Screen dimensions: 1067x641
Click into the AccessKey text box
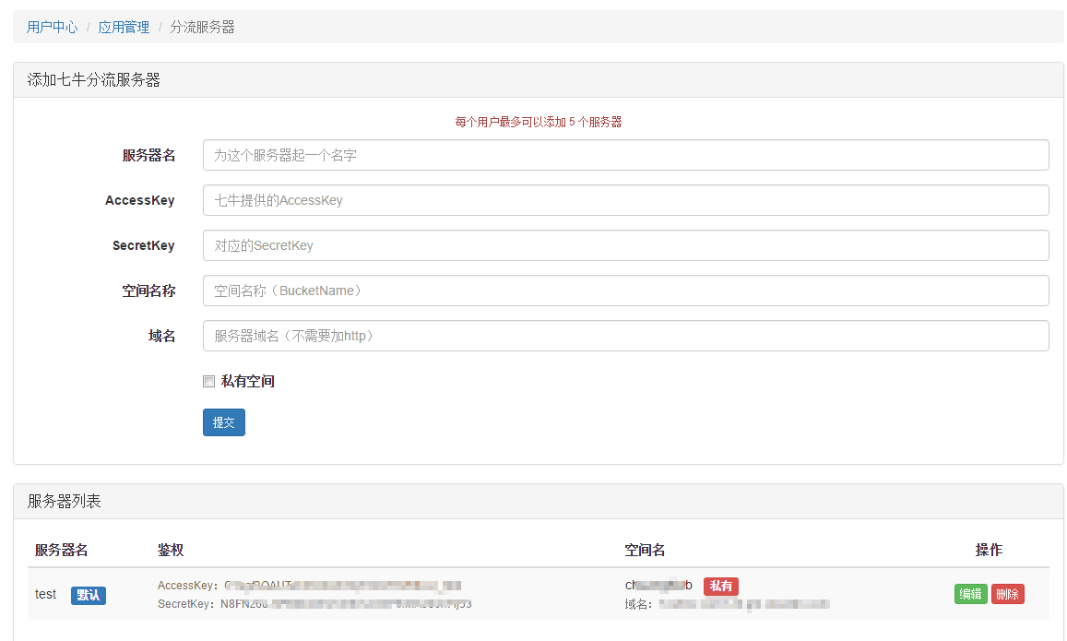(x=625, y=200)
